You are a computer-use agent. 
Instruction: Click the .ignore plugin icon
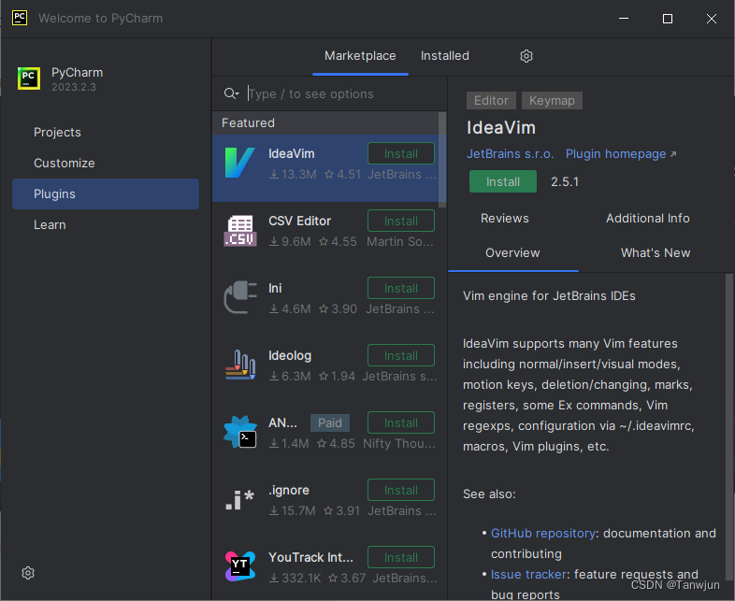click(240, 499)
